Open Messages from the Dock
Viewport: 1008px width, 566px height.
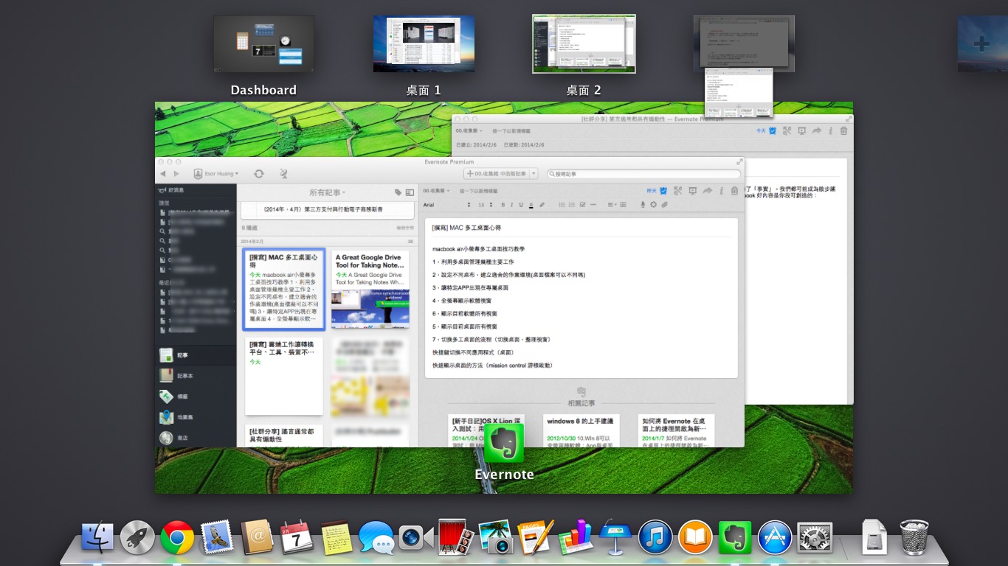(376, 538)
